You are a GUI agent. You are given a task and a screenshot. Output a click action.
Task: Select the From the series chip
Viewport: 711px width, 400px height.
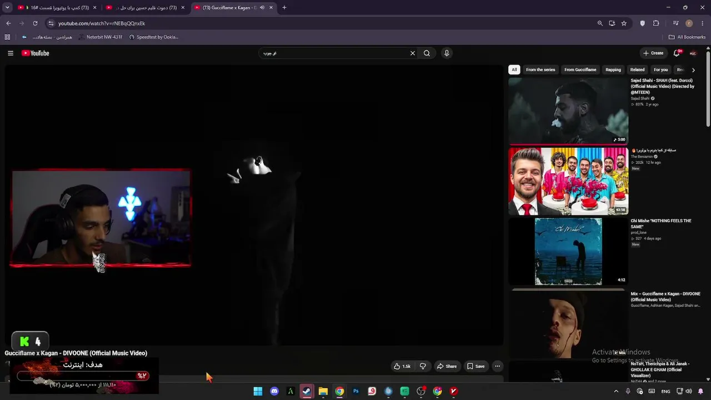pos(540,70)
